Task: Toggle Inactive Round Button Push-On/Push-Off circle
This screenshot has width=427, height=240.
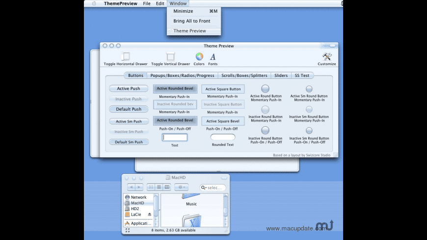Action: [x=265, y=130]
